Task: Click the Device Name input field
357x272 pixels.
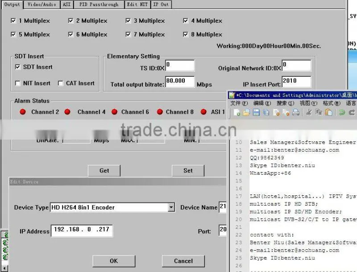Action: 222,207
